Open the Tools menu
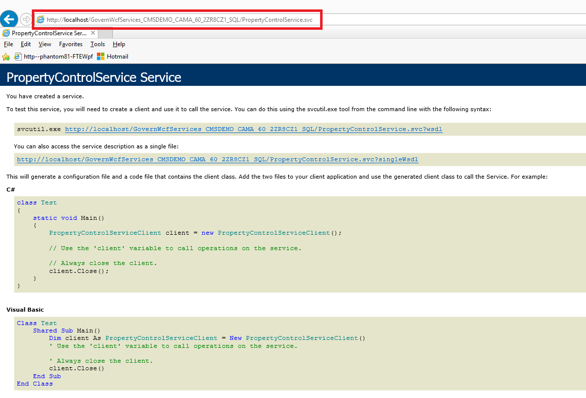 [97, 44]
